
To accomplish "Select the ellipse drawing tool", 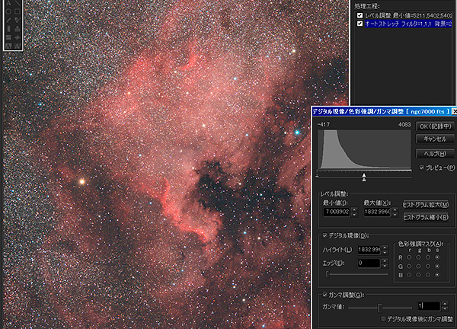I will [x=8, y=11].
